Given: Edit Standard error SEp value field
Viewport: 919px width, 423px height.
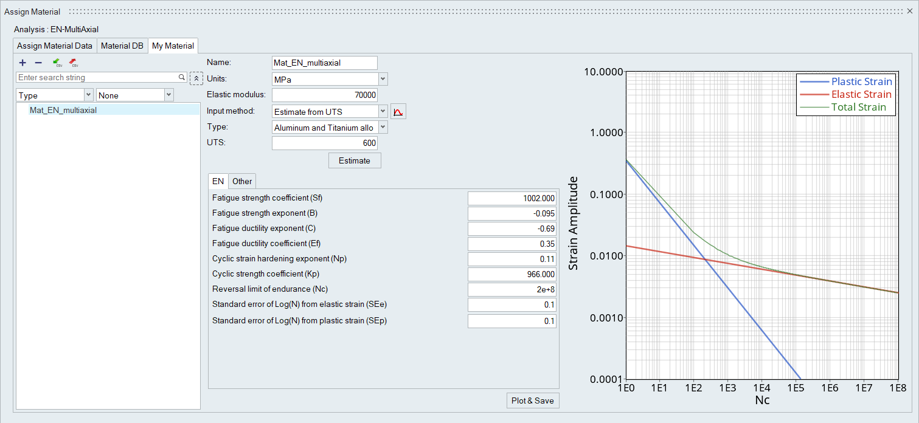Looking at the screenshot, I should [512, 321].
